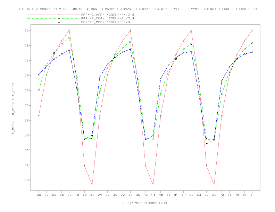Click red O_MEAN minimum point at hour 45

[153, 185]
